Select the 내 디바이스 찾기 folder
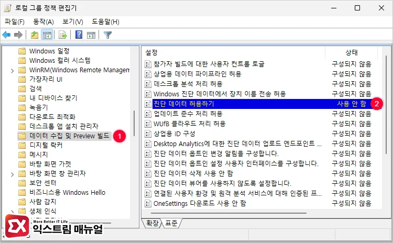393x243 pixels. pyautogui.click(x=53, y=98)
